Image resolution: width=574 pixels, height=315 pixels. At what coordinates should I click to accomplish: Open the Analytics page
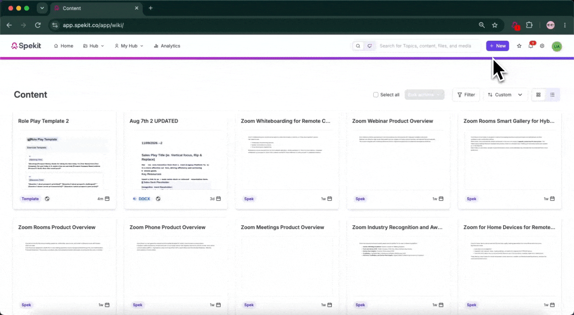point(167,46)
